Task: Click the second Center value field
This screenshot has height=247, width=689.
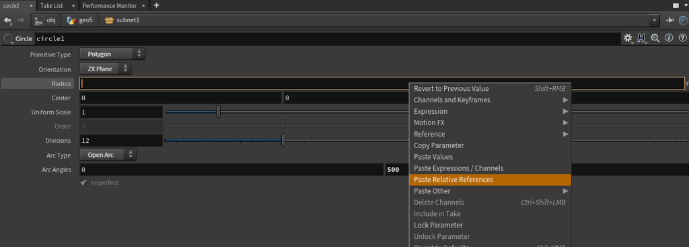Action: 347,98
